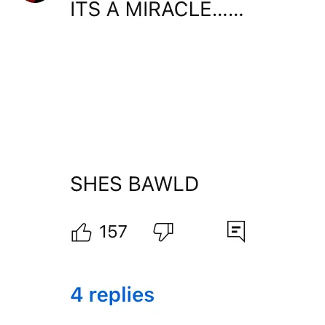Click the blank gap separating the two comment lines

coord(157,97)
